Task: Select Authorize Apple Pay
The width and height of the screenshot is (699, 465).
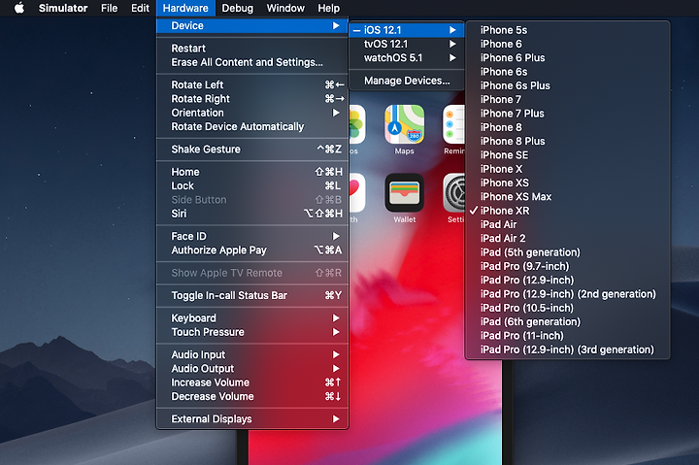Action: pyautogui.click(x=252, y=250)
